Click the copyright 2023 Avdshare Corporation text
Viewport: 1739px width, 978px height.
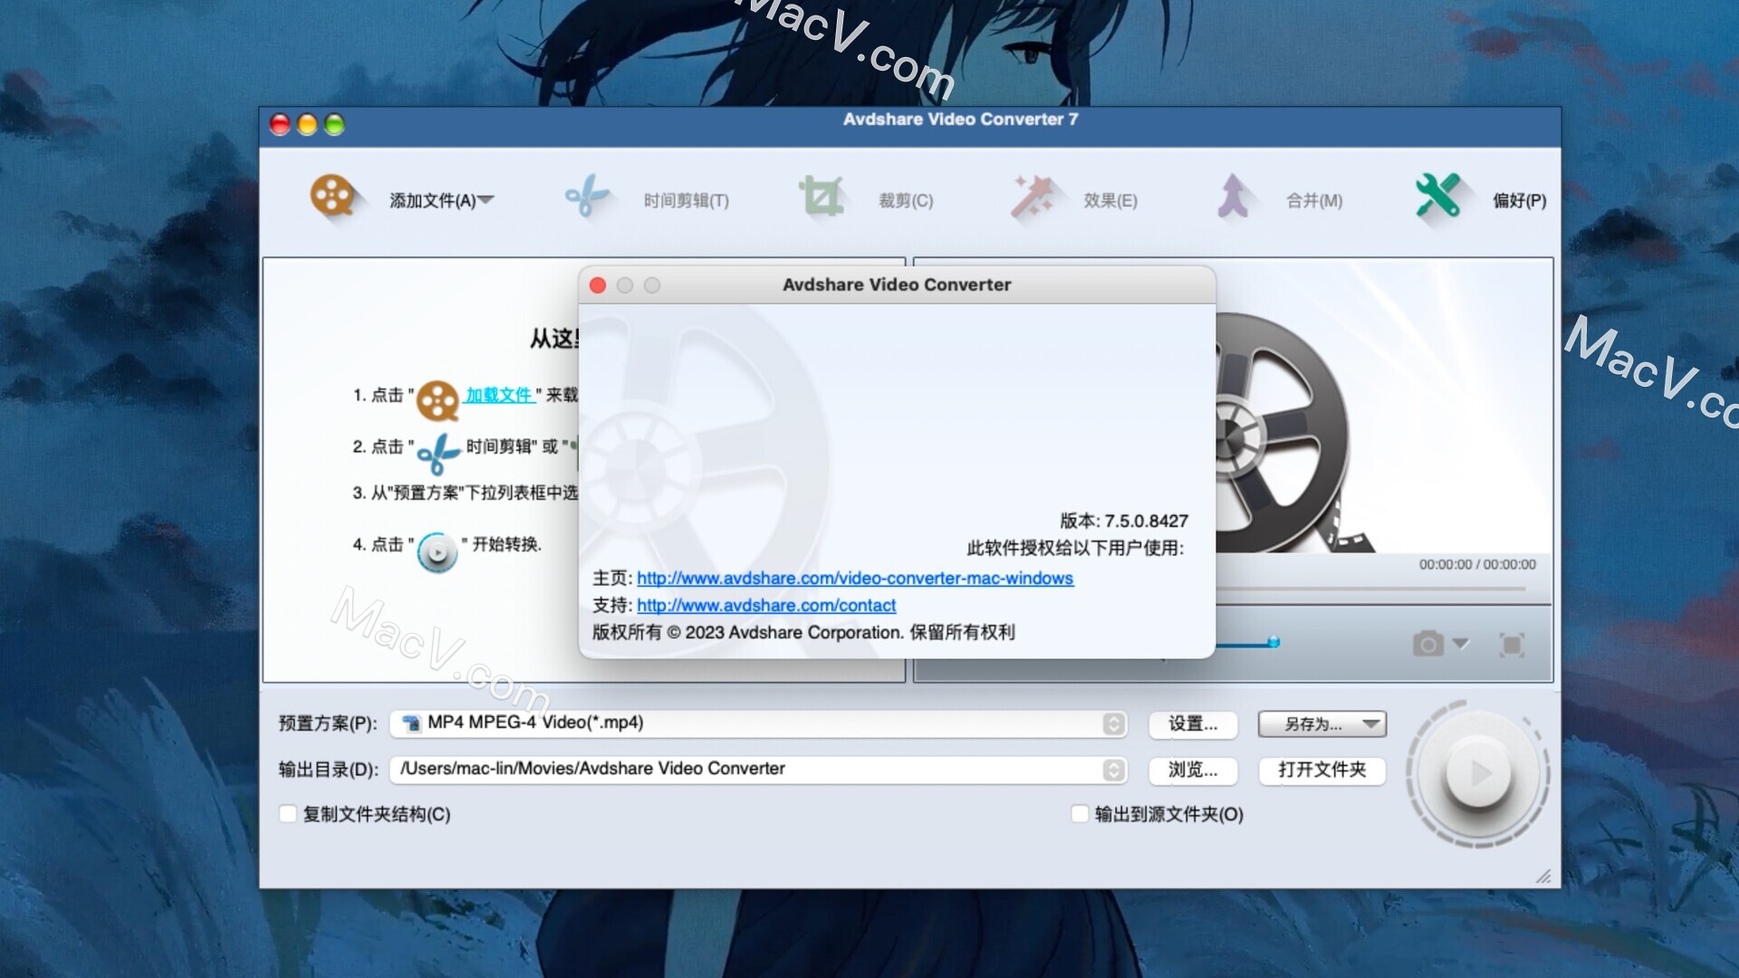(803, 632)
